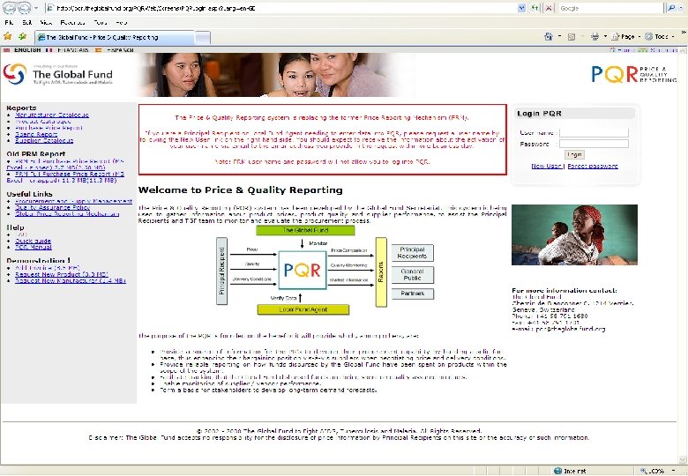The height and width of the screenshot is (476, 688).
Task: Open the Manufacturer Catalogue report link
Action: [52, 115]
